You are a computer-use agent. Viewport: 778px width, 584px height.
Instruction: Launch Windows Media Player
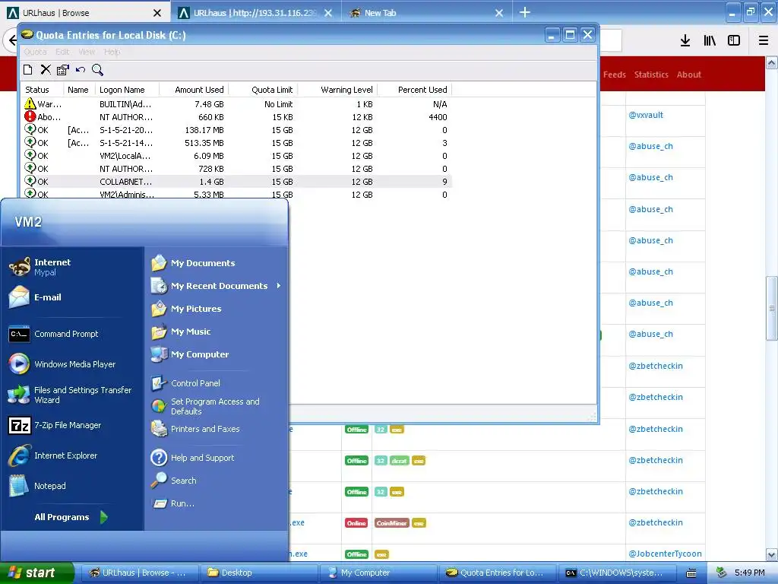pyautogui.click(x=62, y=364)
